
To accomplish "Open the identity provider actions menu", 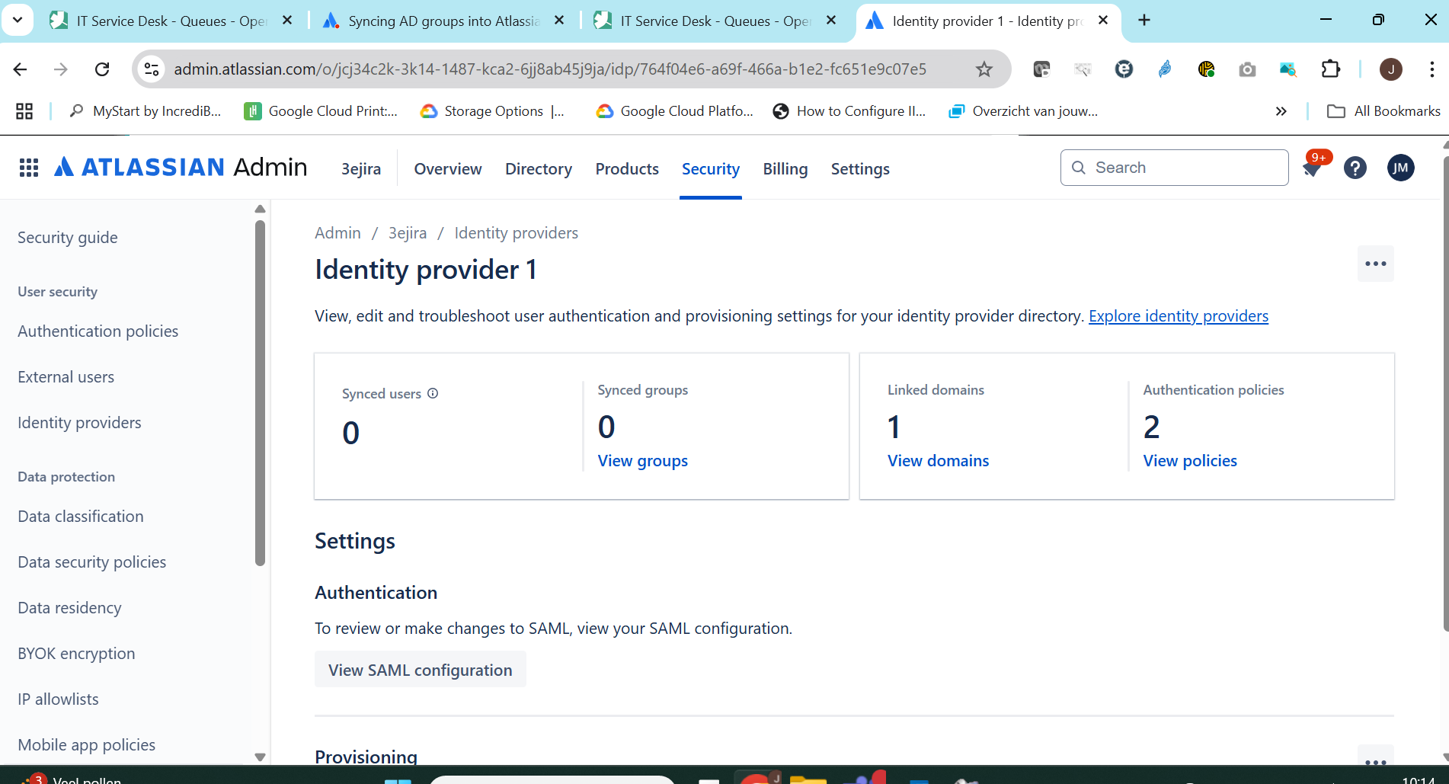I will pos(1375,264).
